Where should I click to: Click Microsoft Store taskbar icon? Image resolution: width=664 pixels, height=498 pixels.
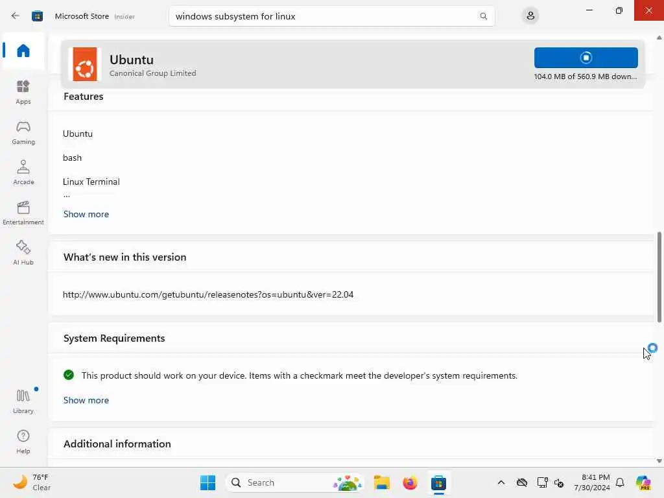click(438, 482)
